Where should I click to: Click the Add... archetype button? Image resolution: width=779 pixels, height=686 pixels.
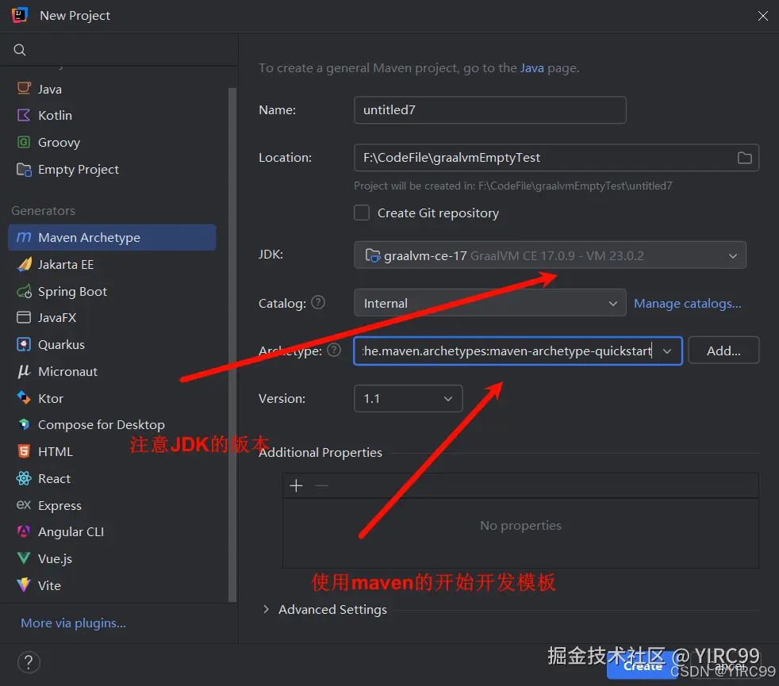pos(723,351)
